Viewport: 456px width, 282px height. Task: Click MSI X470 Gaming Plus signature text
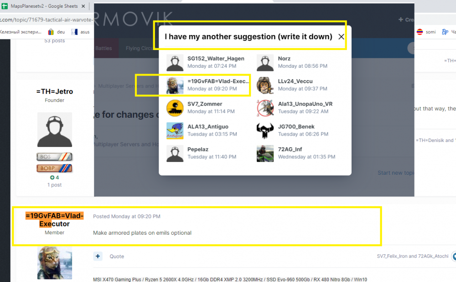click(x=230, y=279)
